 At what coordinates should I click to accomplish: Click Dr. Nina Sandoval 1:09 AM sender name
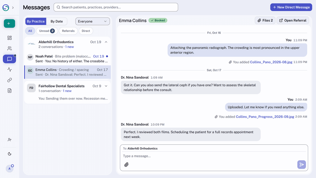(135, 78)
